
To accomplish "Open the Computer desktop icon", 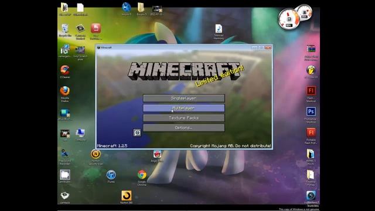I will tap(80, 135).
